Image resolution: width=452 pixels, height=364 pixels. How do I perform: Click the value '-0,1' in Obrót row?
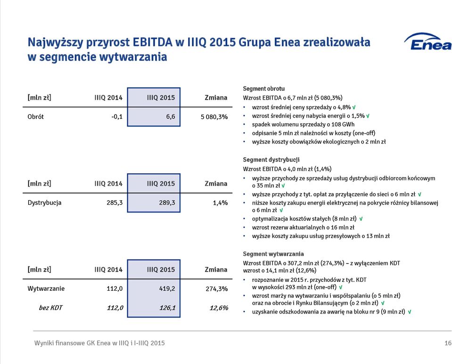pos(117,117)
